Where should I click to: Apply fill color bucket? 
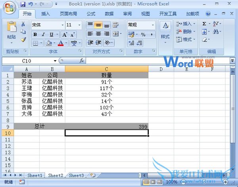click(x=49, y=43)
